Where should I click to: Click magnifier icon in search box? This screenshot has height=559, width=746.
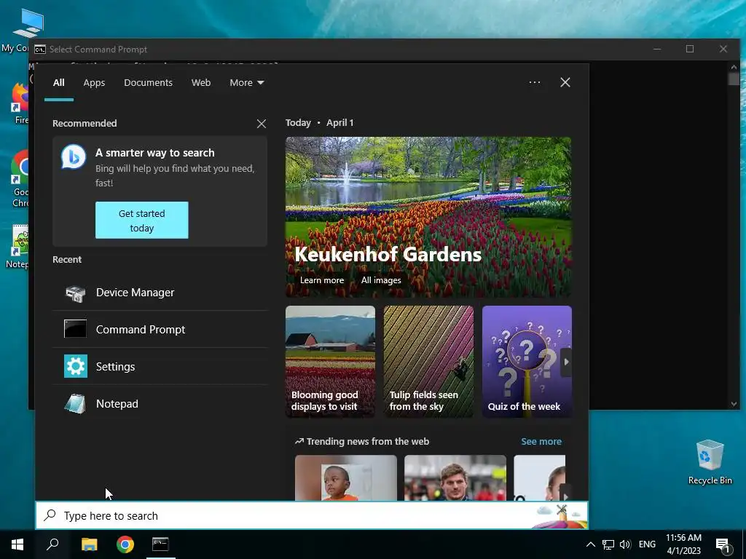click(50, 515)
